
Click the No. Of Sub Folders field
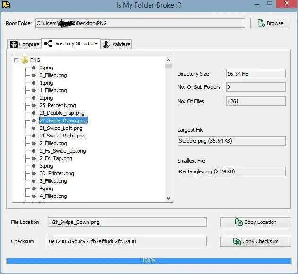click(x=255, y=87)
